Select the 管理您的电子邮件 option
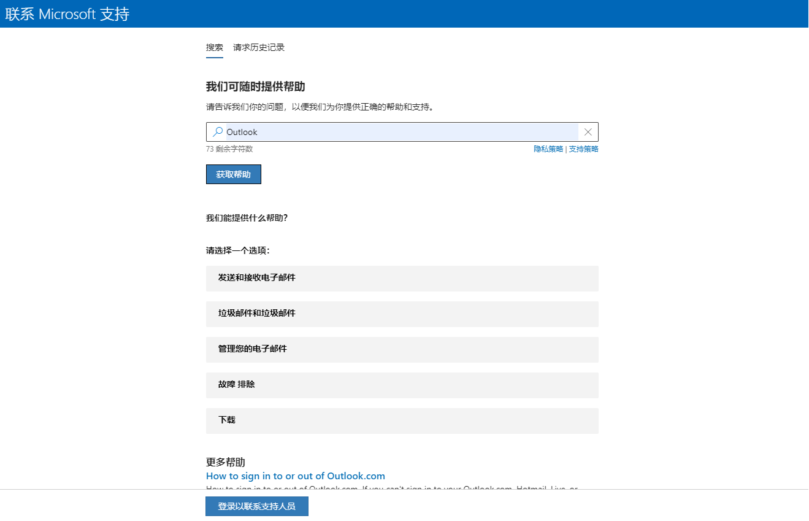The image size is (809, 521). 402,349
